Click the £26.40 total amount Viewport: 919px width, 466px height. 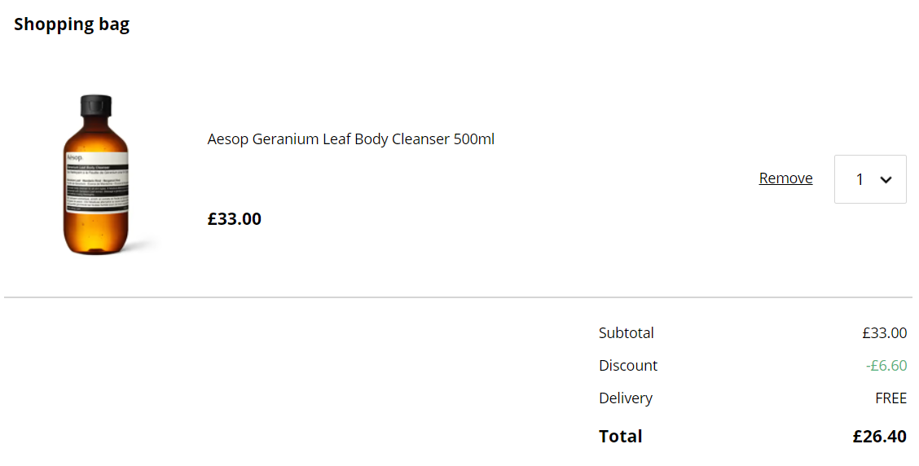[879, 436]
